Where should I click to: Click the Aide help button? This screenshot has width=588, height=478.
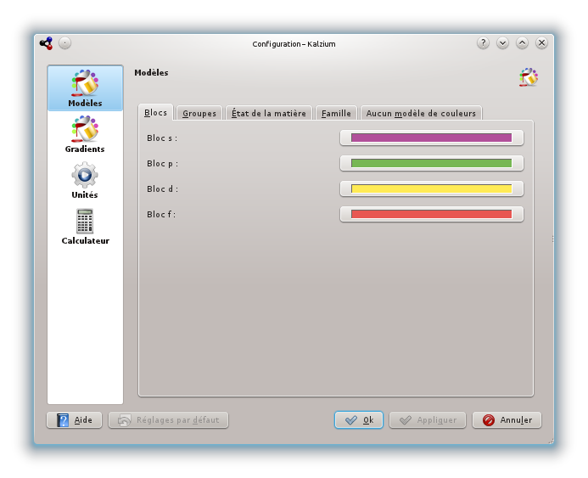point(75,420)
